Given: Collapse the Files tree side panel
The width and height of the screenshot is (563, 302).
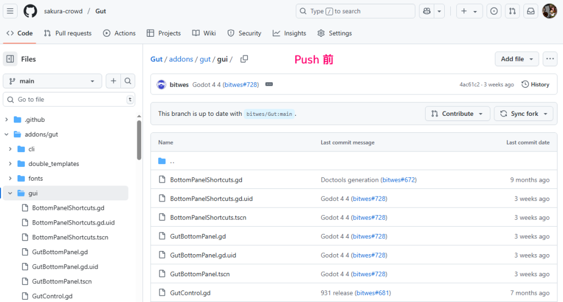Looking at the screenshot, I should 10,59.
